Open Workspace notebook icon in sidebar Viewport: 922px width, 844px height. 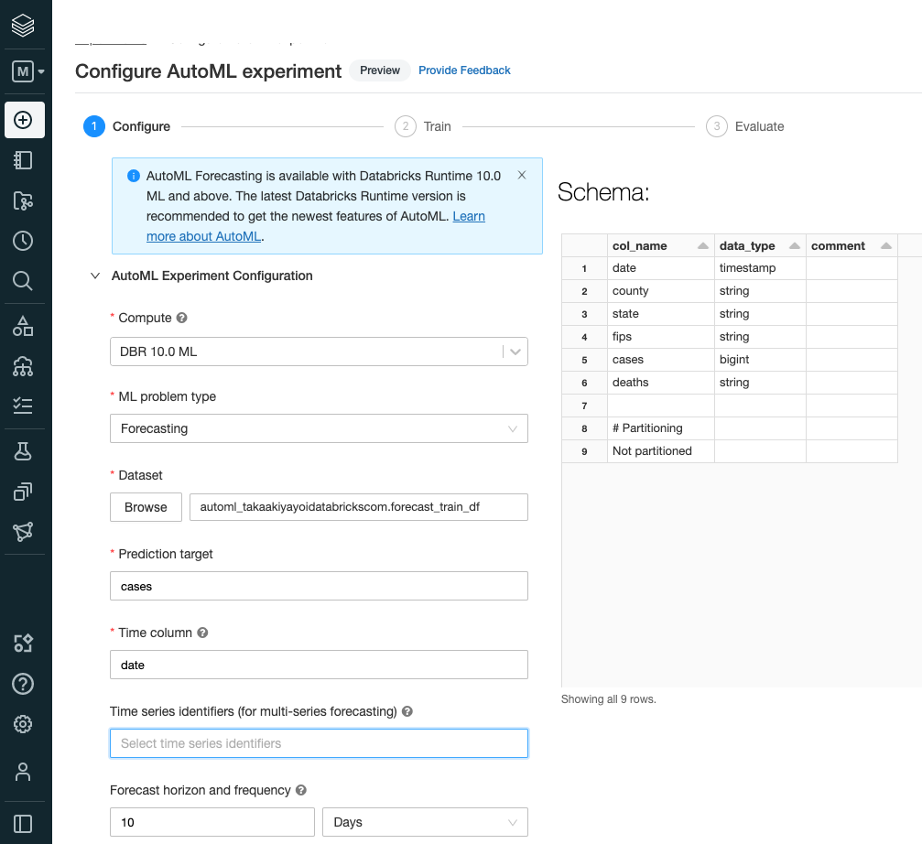23,160
